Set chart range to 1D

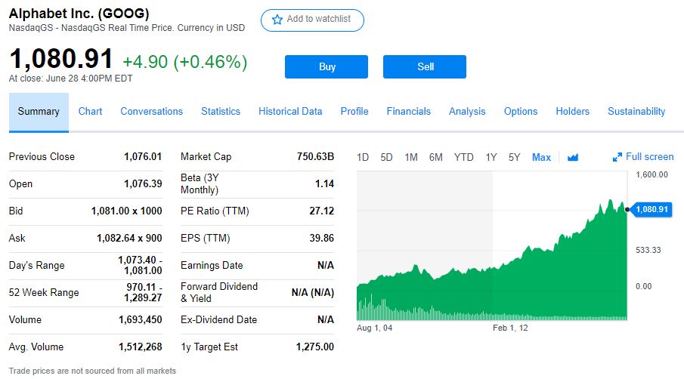(363, 157)
